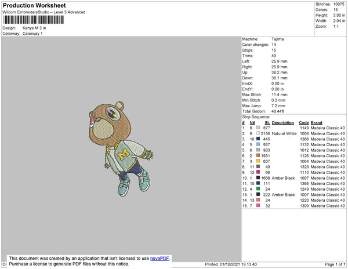Image resolution: width=348 pixels, height=269 pixels.
Task: Click the Down value '38.1 mm'
Action: point(279,78)
